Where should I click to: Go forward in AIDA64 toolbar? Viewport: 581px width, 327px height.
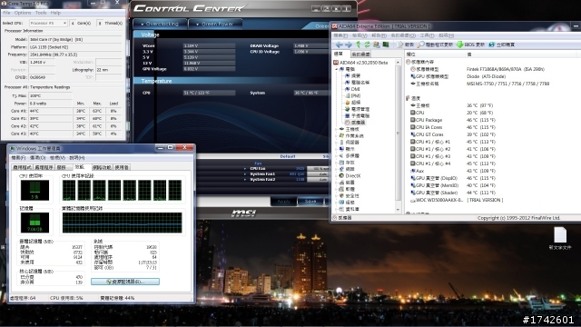coord(349,45)
